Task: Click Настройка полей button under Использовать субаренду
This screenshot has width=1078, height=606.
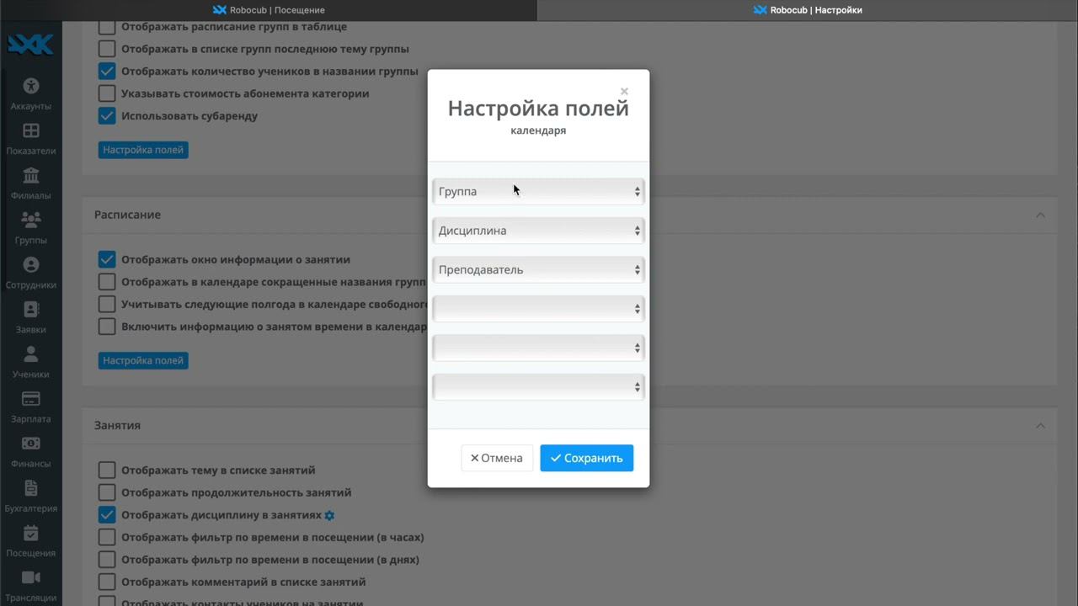Action: 143,150
